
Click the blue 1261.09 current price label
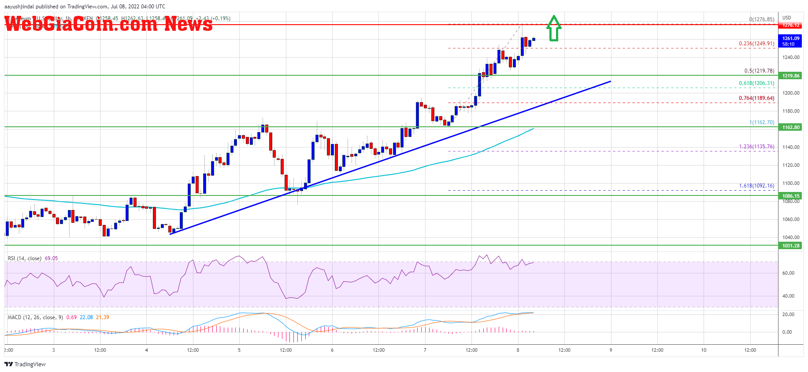[791, 38]
